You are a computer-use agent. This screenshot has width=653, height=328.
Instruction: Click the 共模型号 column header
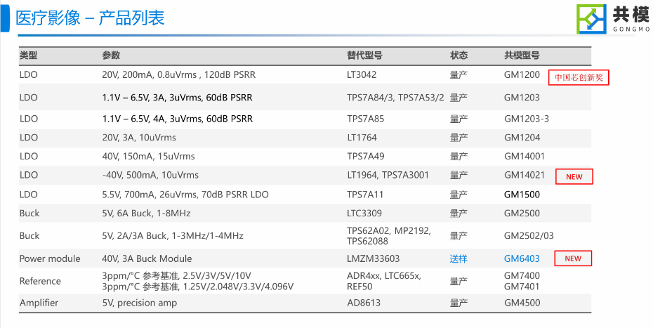tap(522, 55)
